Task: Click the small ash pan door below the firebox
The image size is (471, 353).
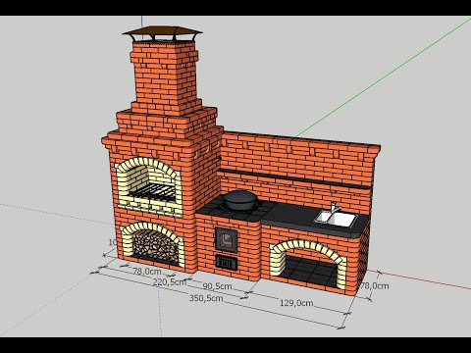Action: [226, 263]
